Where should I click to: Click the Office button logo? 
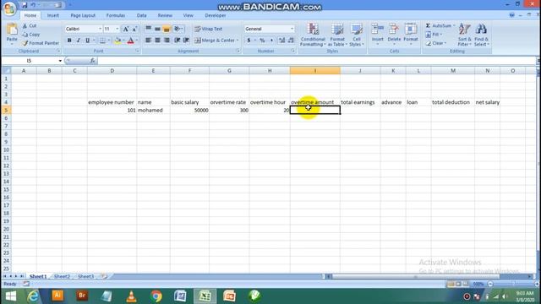pyautogui.click(x=9, y=8)
